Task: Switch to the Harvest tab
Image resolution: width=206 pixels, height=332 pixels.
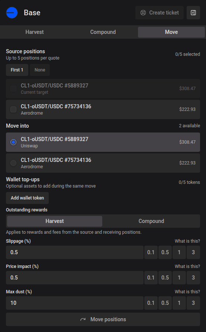Action: [x=35, y=32]
